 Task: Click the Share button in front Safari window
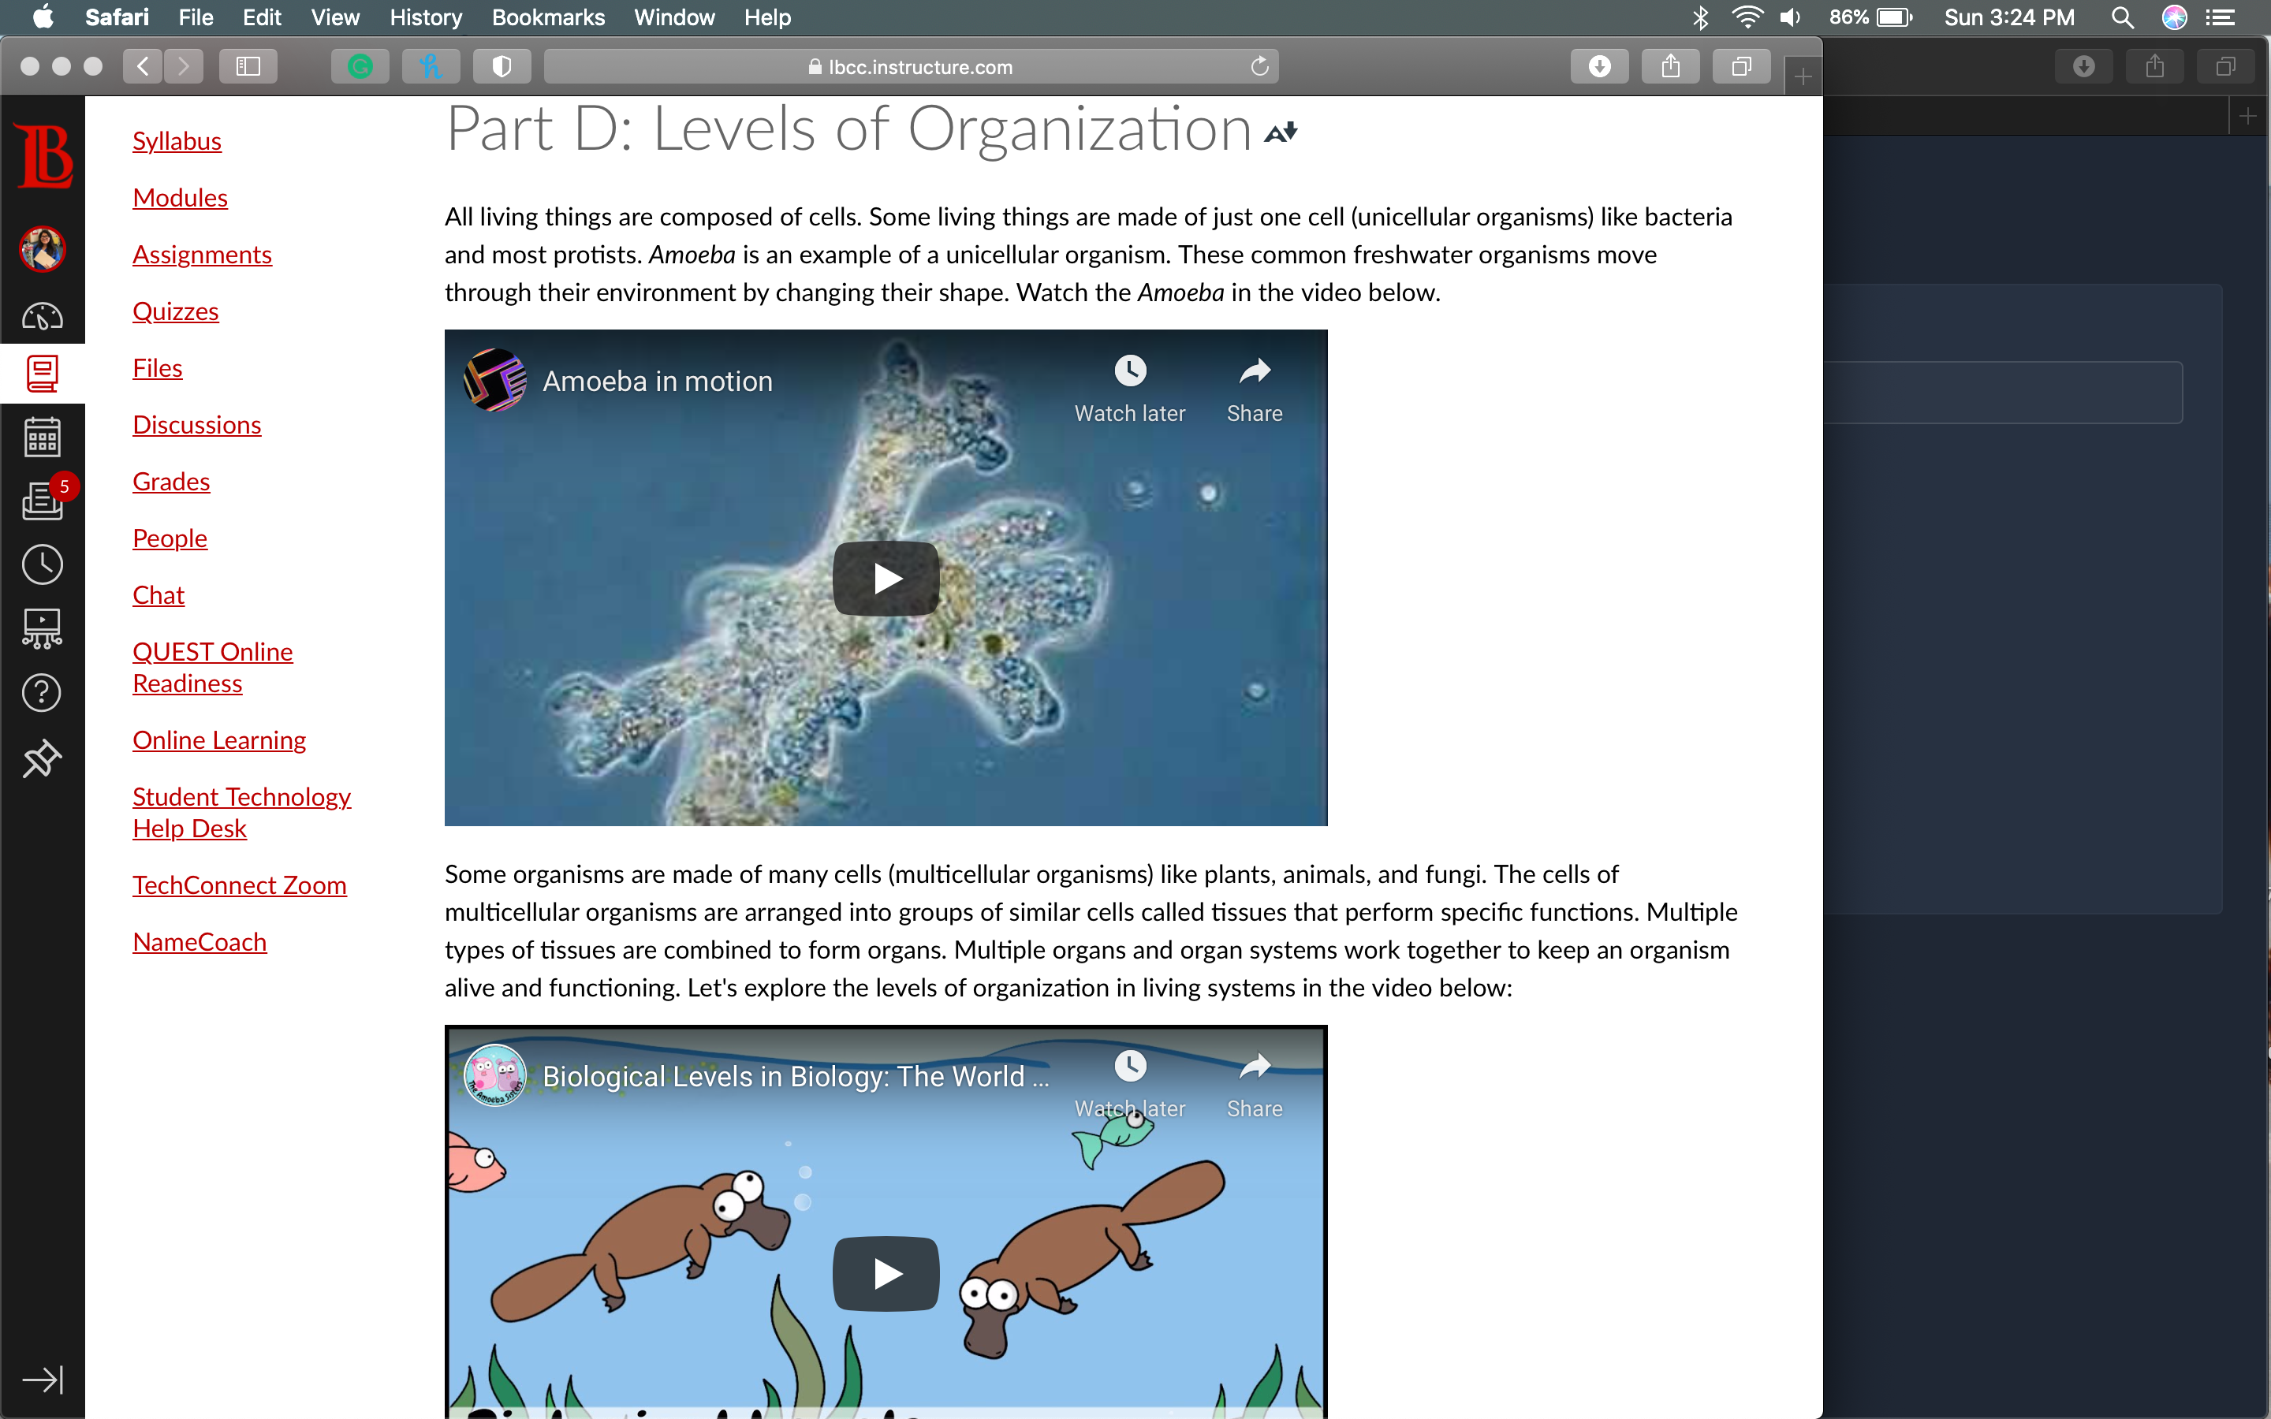tap(1670, 67)
